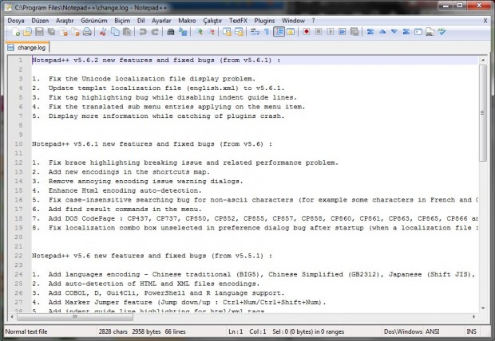The image size is (495, 341).
Task: Stop macro recording with the square icon
Action: (319, 32)
